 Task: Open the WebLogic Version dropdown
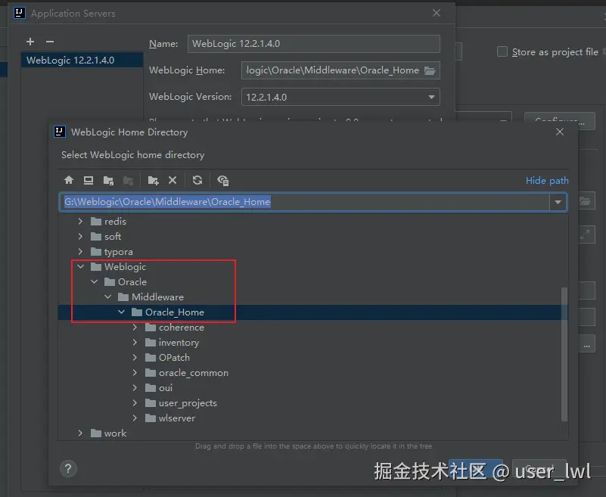click(431, 97)
